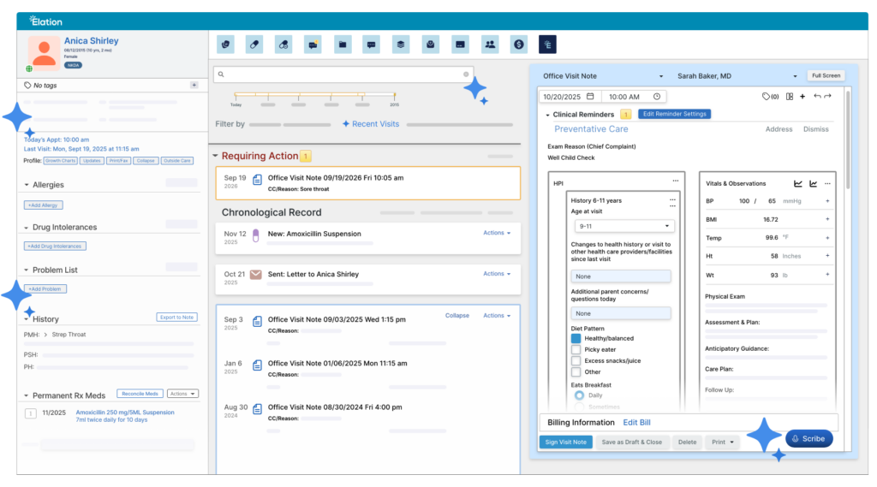Click the Today marker on timeline

236,99
